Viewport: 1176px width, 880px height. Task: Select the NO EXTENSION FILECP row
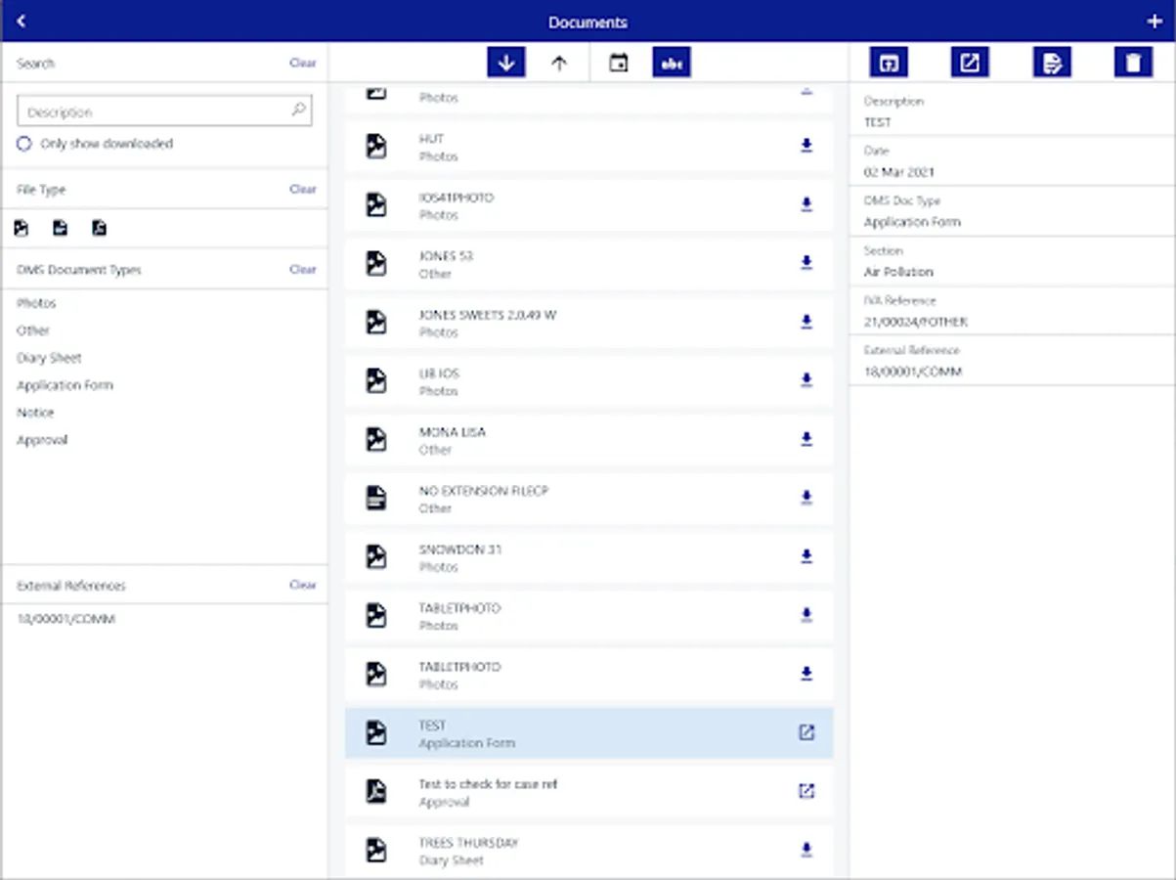[589, 499]
